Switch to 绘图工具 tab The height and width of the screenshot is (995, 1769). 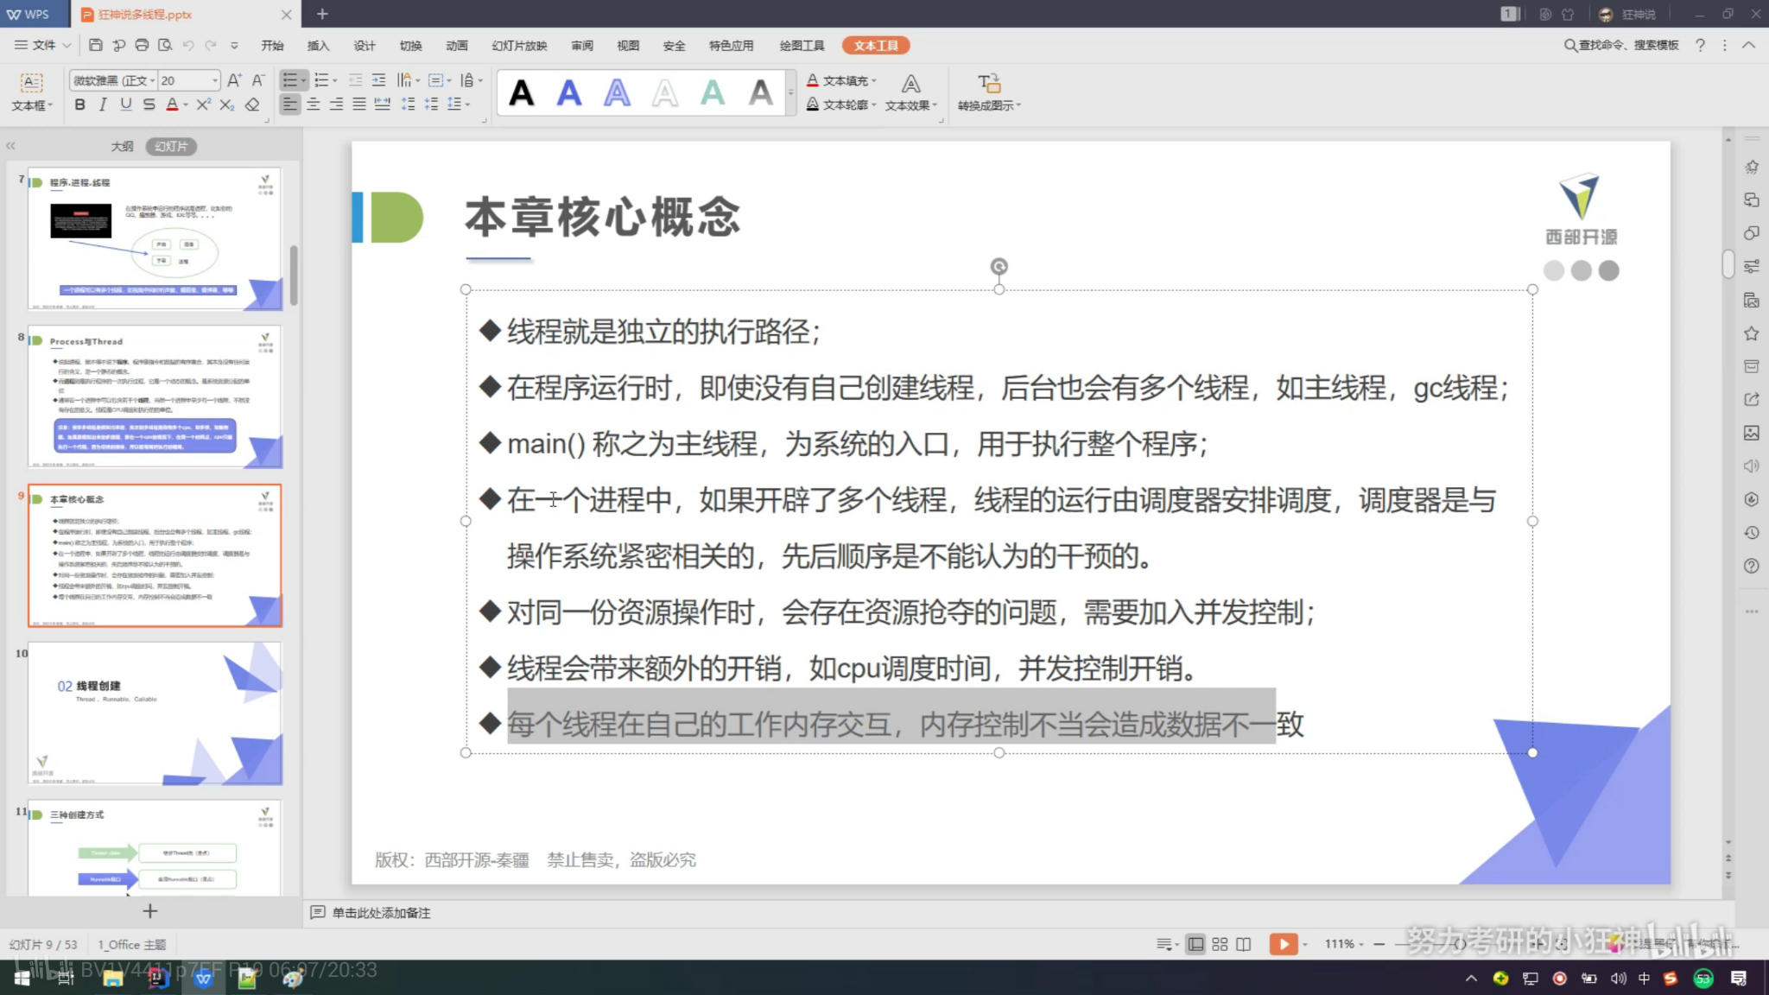[802, 45]
